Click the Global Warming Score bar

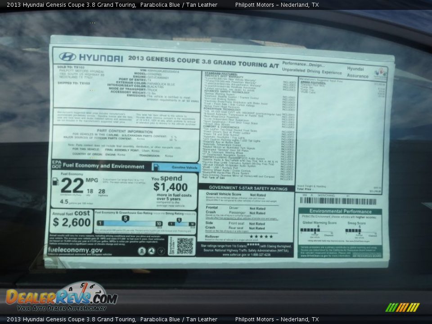(x=310, y=230)
